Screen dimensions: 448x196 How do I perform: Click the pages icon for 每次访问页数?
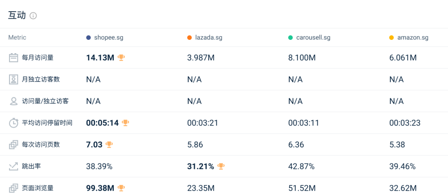click(13, 145)
